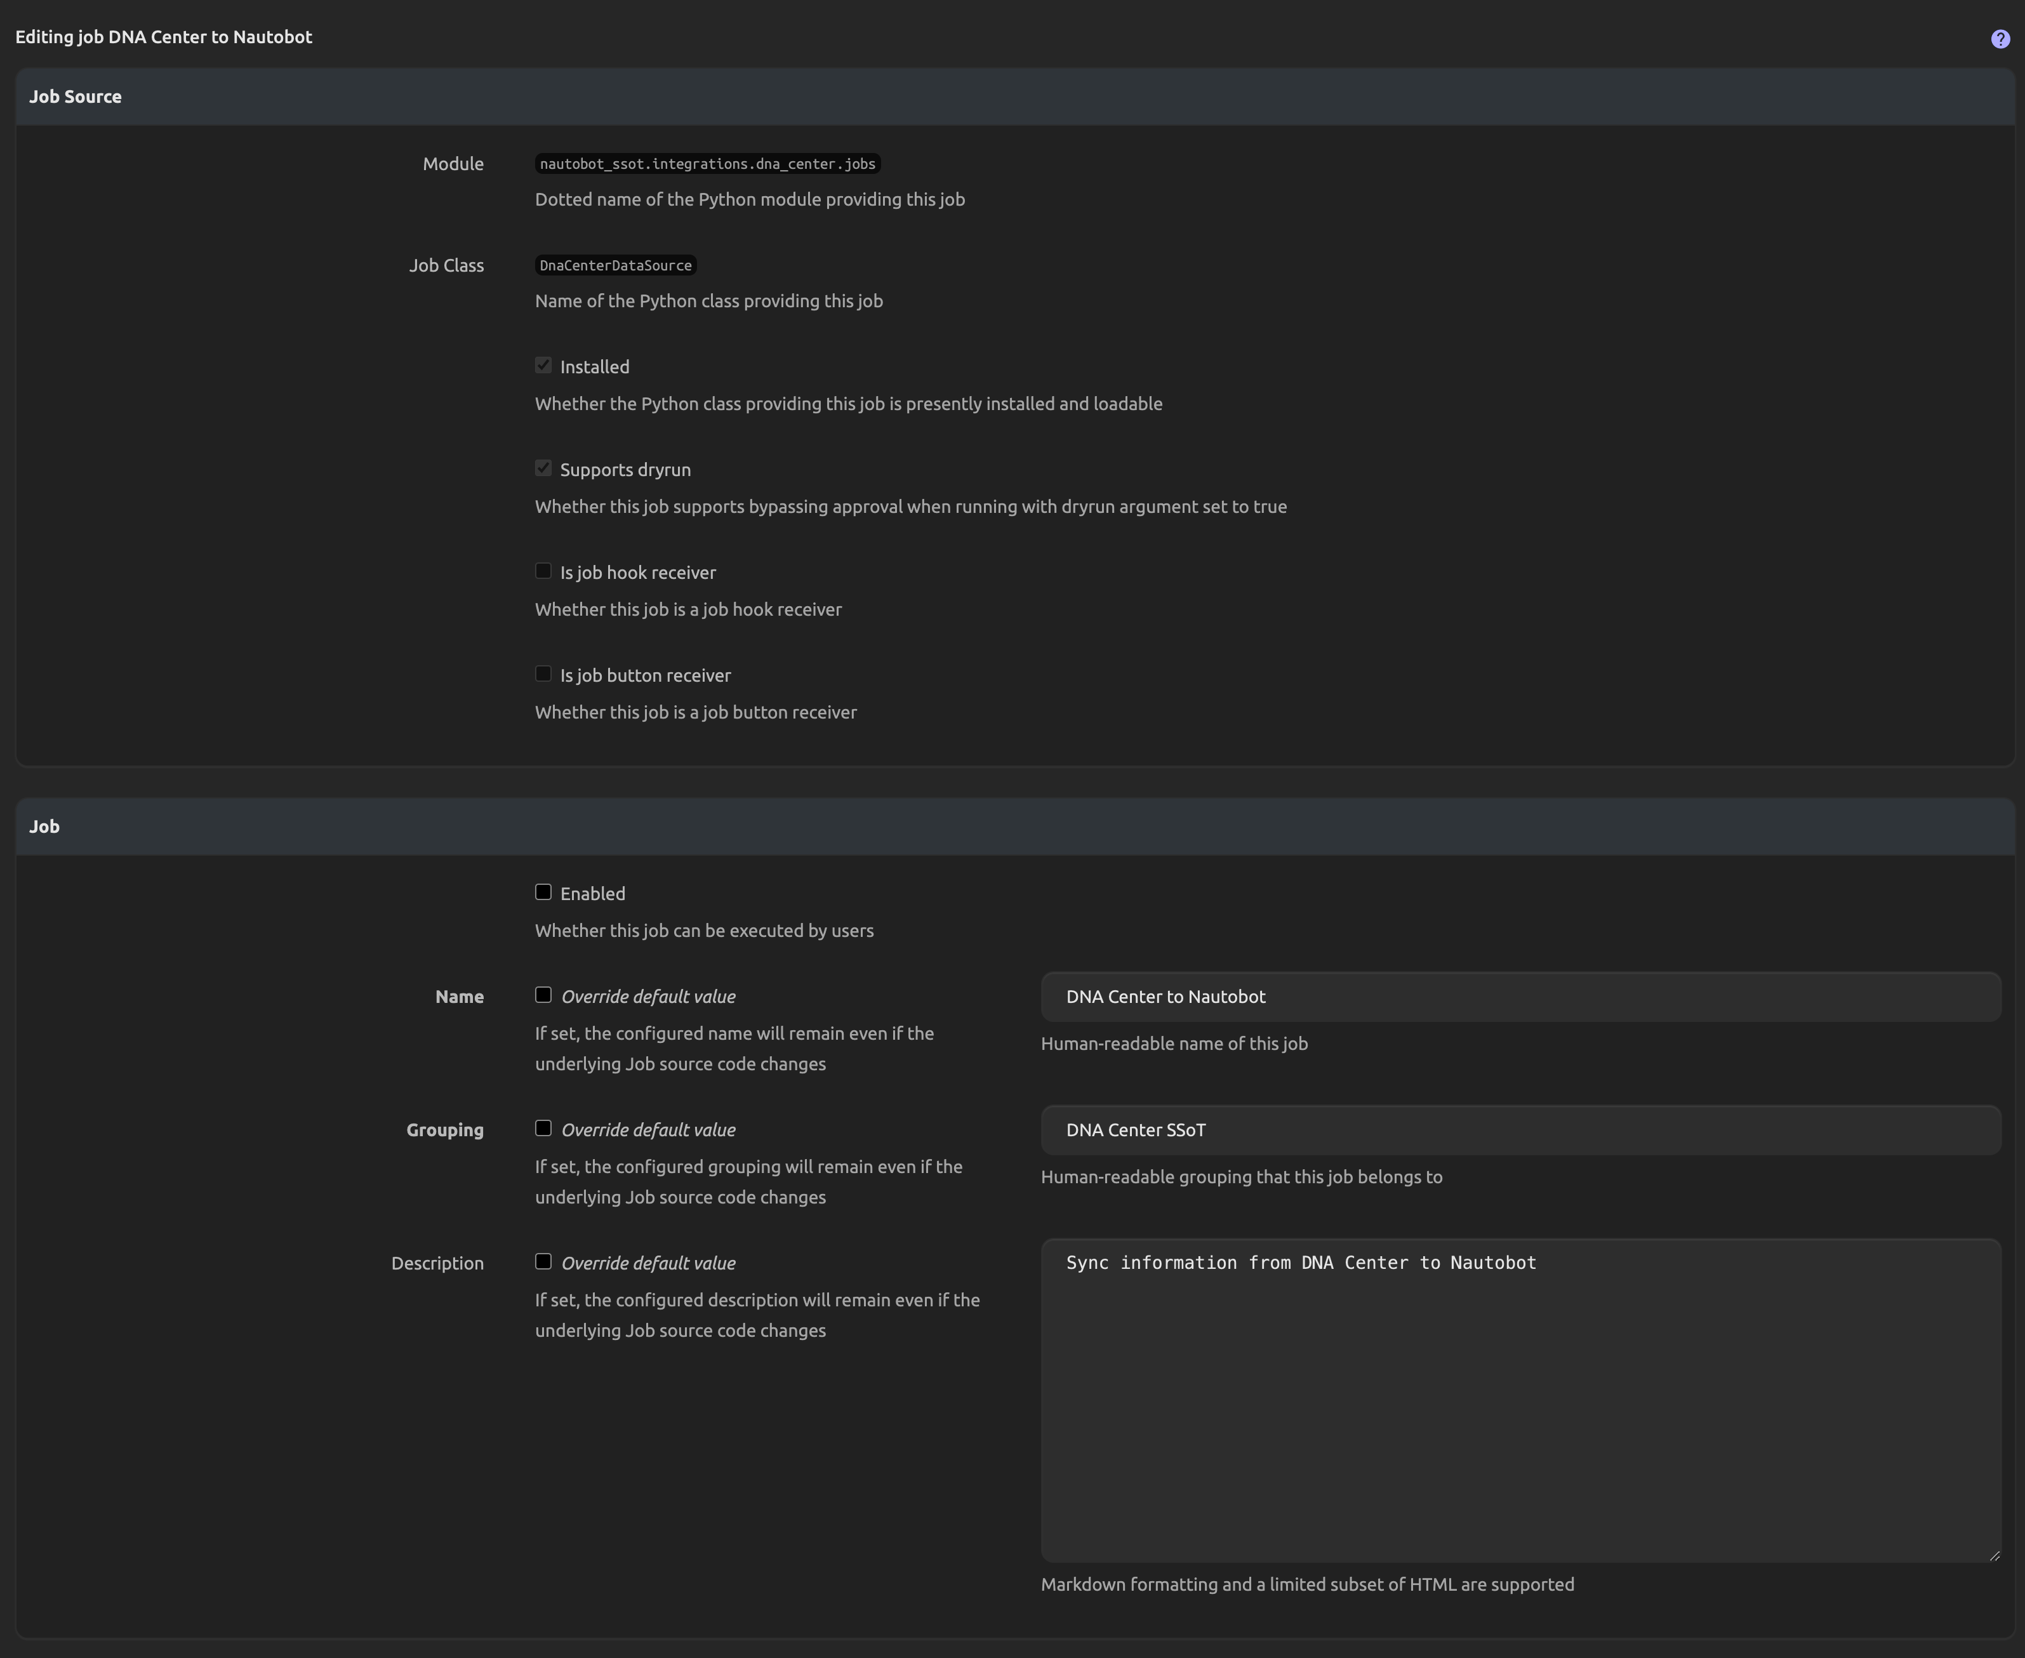Image resolution: width=2025 pixels, height=1658 pixels.
Task: Click the Description field label
Action: coord(437,1263)
